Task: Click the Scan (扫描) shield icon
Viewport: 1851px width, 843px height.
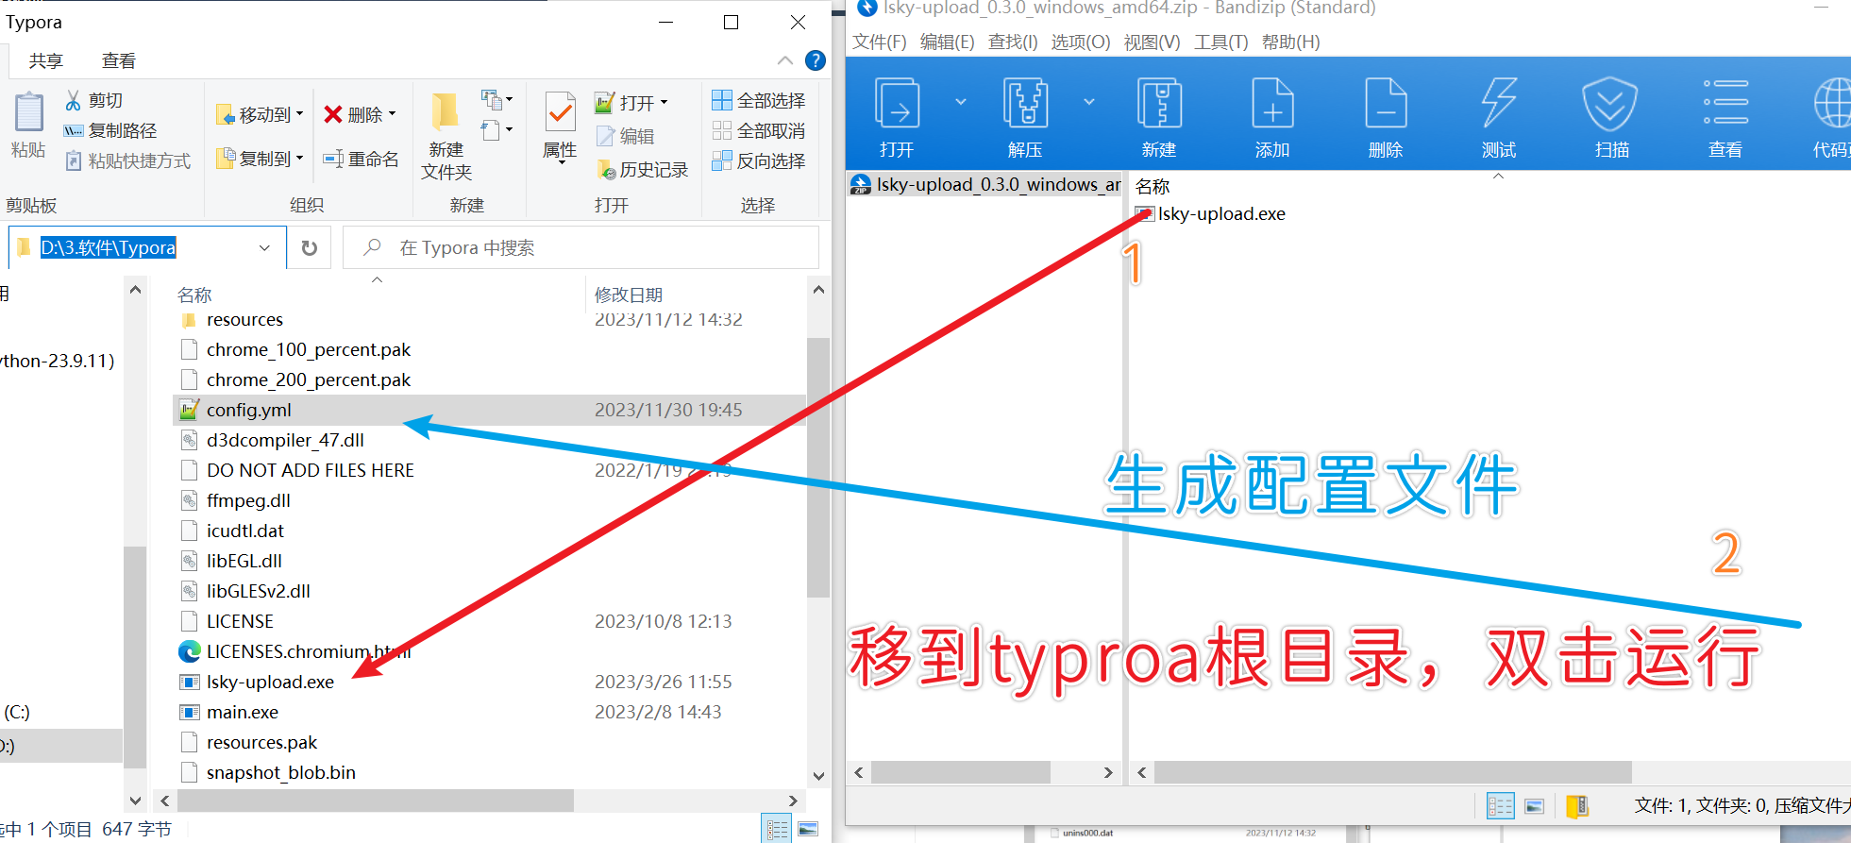Action: pos(1610,104)
